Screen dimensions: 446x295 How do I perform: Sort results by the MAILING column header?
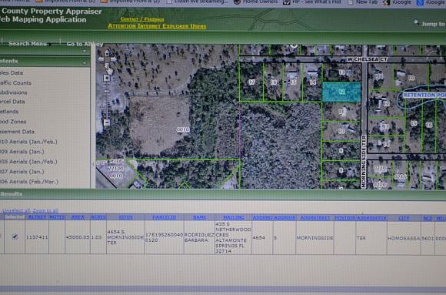click(234, 217)
